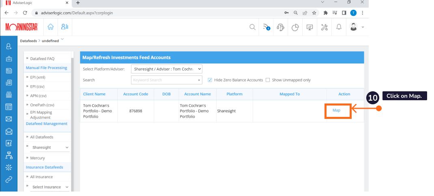Viewport: 434px width, 196px height.
Task: Open the starburst spinner sidebar icon
Action: point(9,168)
